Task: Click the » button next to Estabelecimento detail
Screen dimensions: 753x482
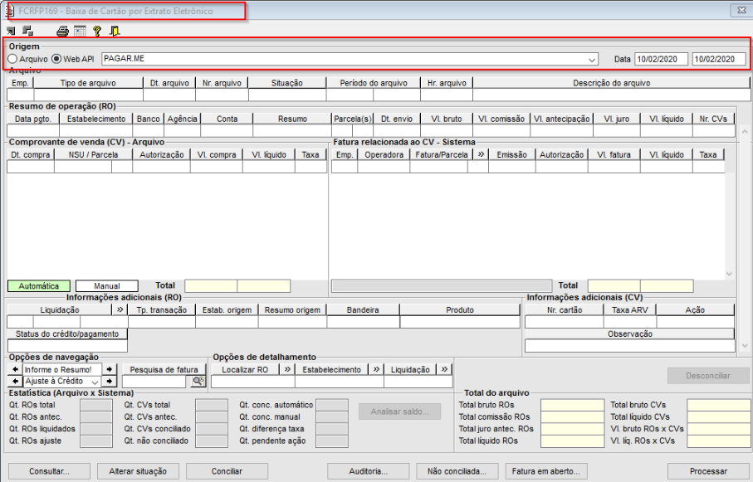Action: (376, 369)
